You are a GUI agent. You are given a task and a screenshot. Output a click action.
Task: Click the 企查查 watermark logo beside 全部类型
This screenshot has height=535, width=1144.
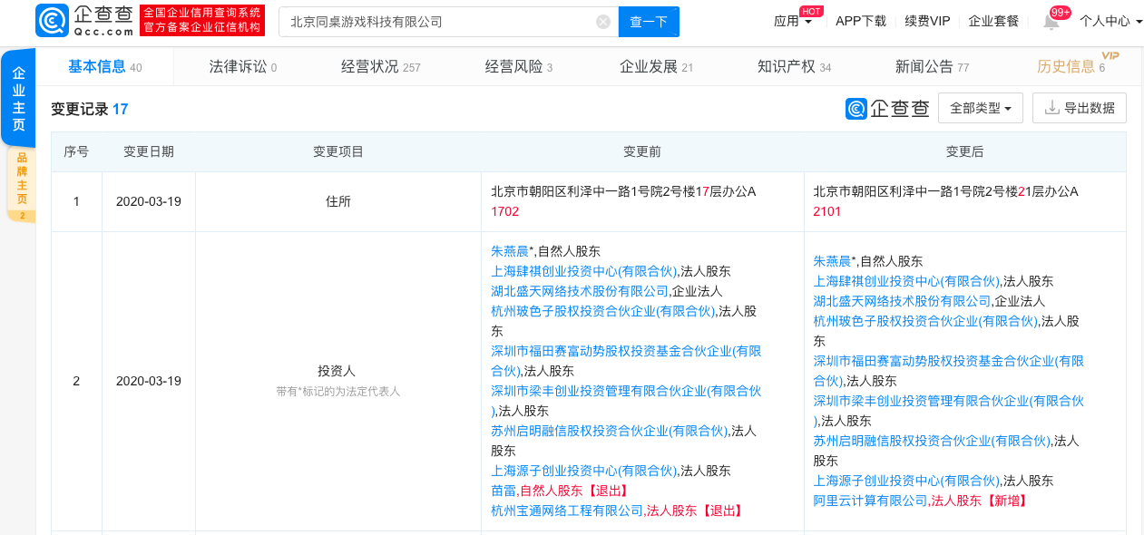tap(887, 108)
